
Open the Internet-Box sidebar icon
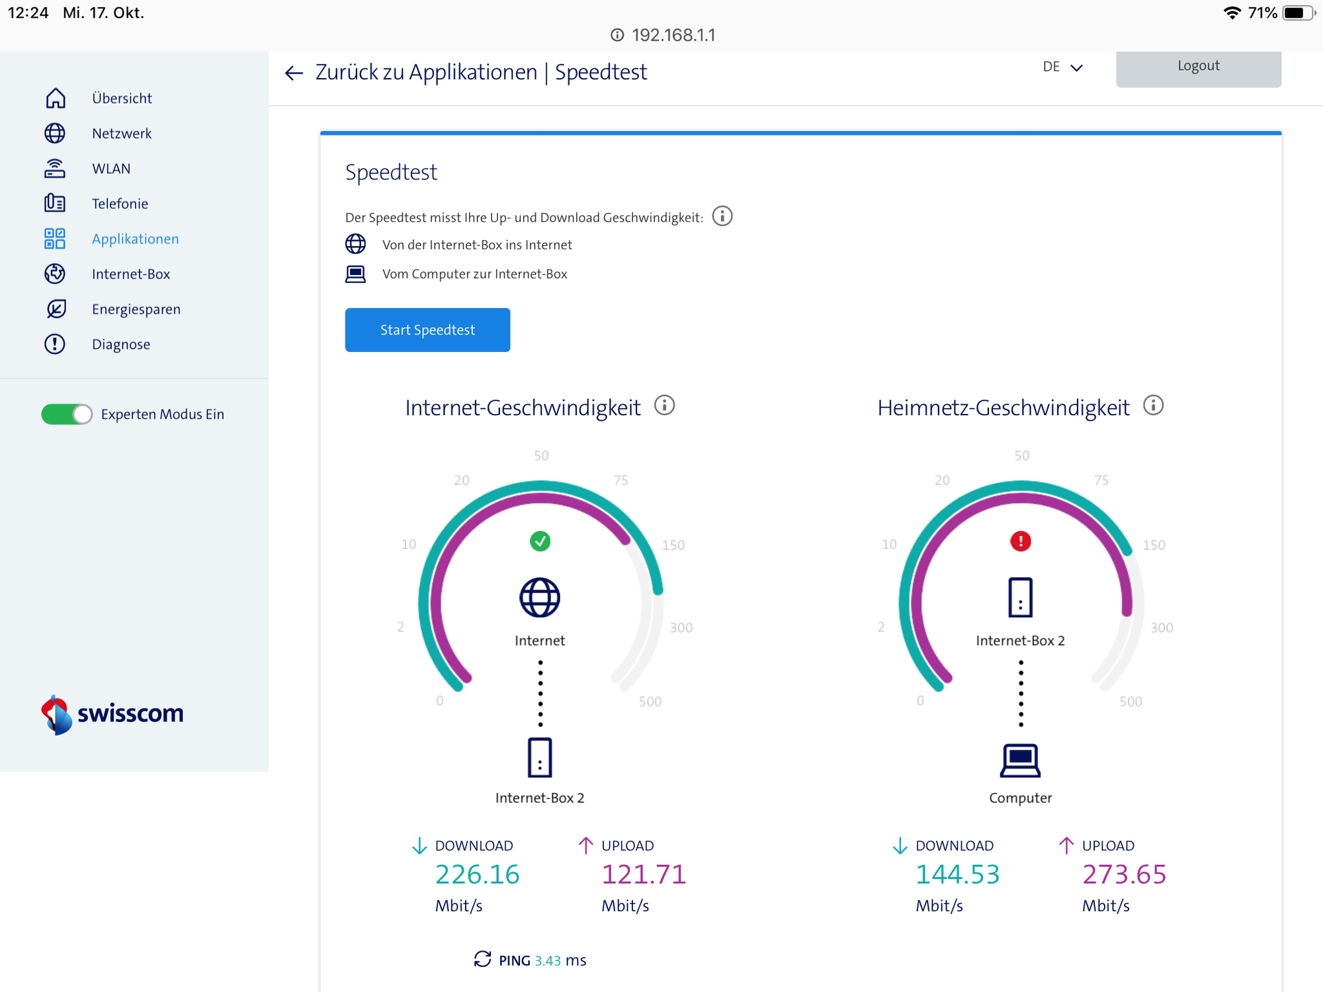pos(55,274)
